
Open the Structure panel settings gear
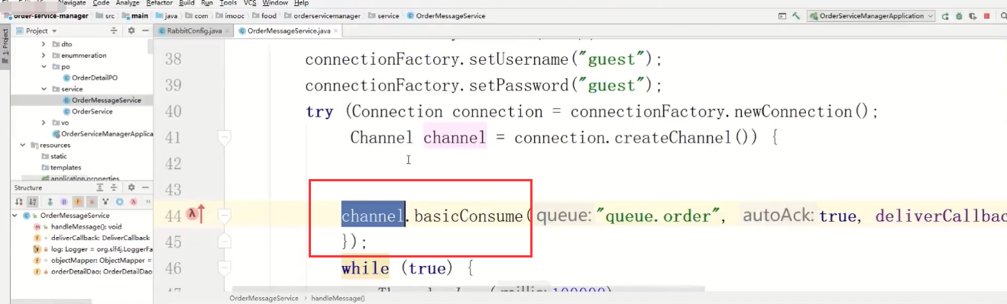(x=131, y=187)
